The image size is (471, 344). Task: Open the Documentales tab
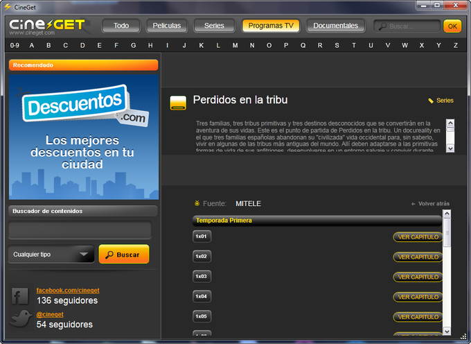tap(335, 26)
